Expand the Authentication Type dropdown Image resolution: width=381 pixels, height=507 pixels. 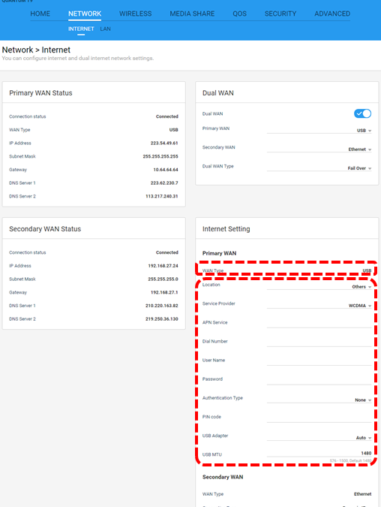[319, 400]
